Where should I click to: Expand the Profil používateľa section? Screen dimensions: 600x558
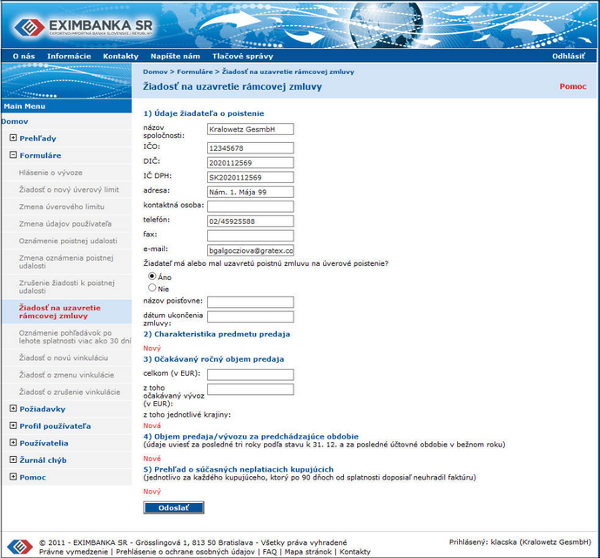[13, 425]
